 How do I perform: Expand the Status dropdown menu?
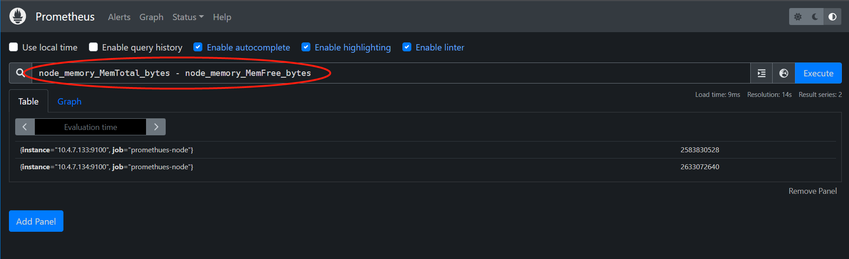[x=188, y=17]
